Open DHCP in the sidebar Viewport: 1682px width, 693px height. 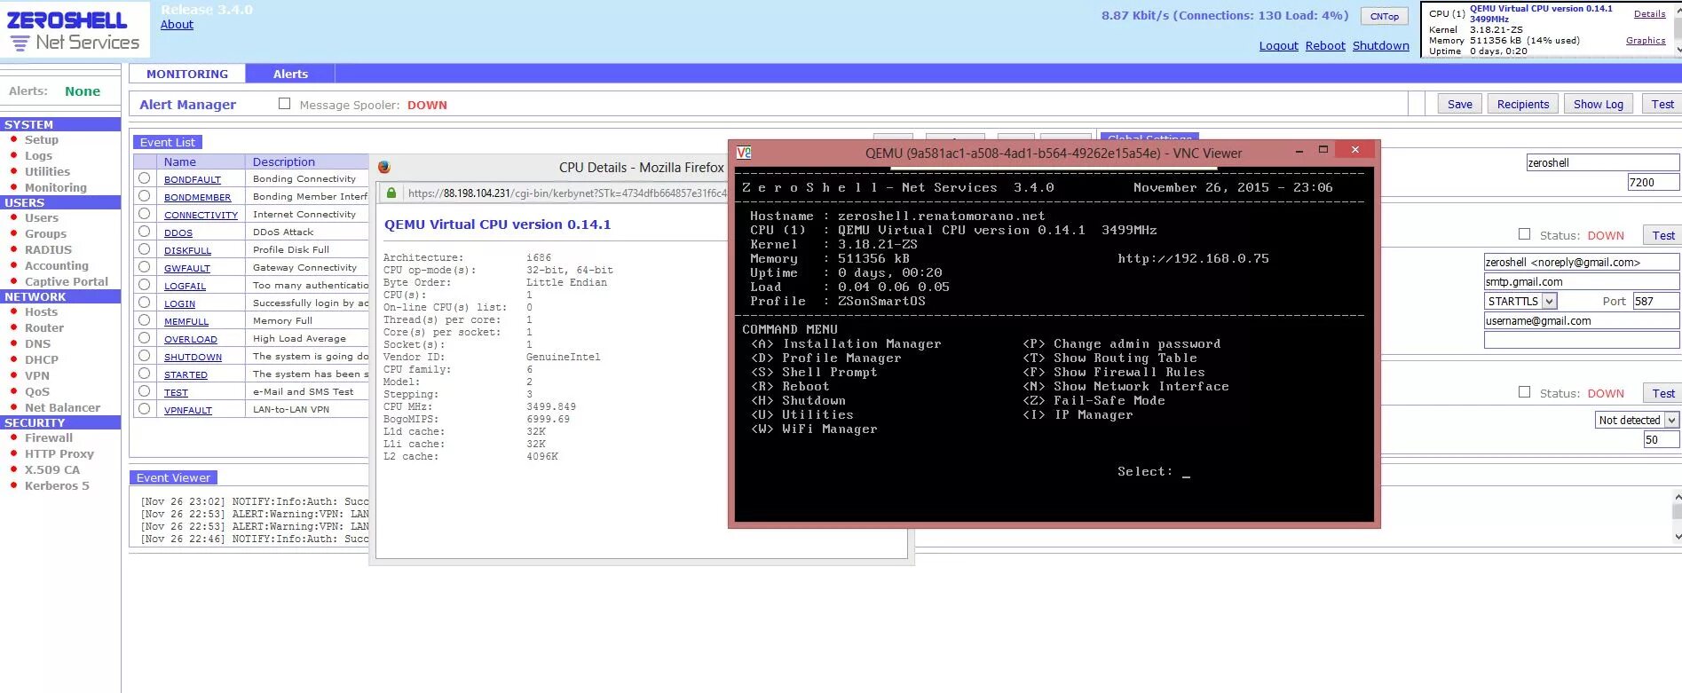pos(42,359)
